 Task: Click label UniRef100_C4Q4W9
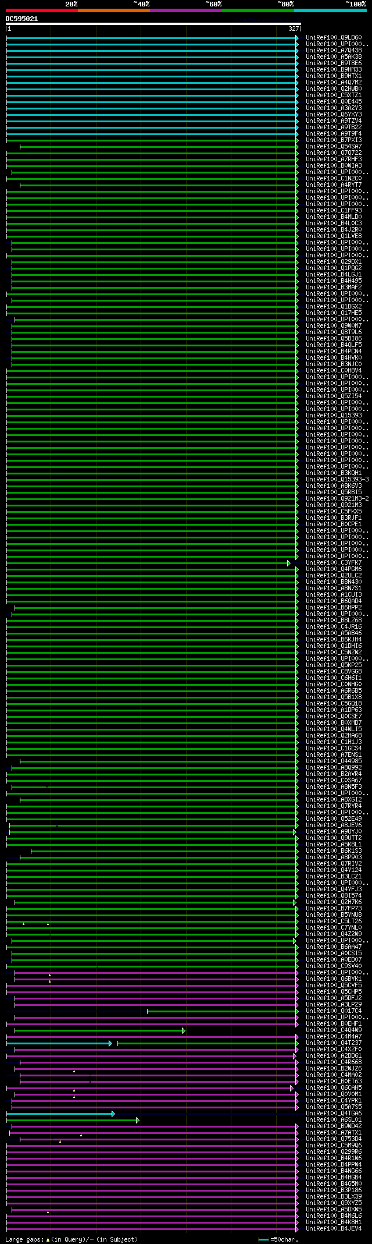[x=334, y=1030]
